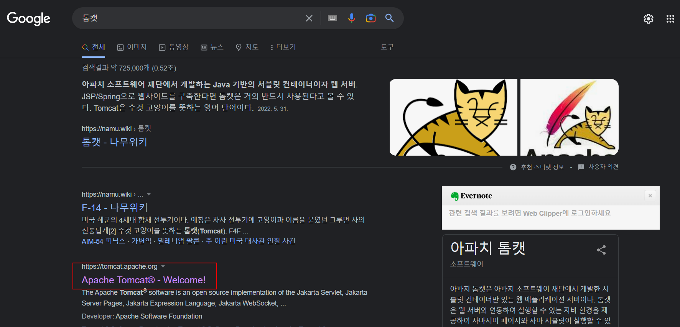Open Apache Tomcat® - Welcome! result
The height and width of the screenshot is (327, 680).
pyautogui.click(x=143, y=280)
